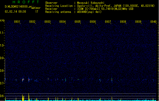This screenshot has height=101, width=159.
Task: Click the Receiver value ICOM IC-706mkII
Action: pos(89,9)
